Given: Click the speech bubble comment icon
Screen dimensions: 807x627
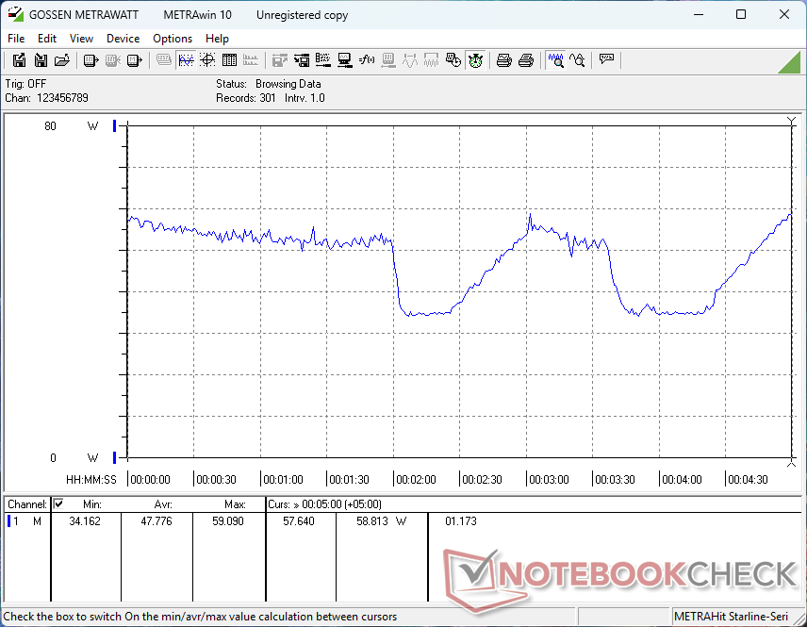Looking at the screenshot, I should pos(606,60).
